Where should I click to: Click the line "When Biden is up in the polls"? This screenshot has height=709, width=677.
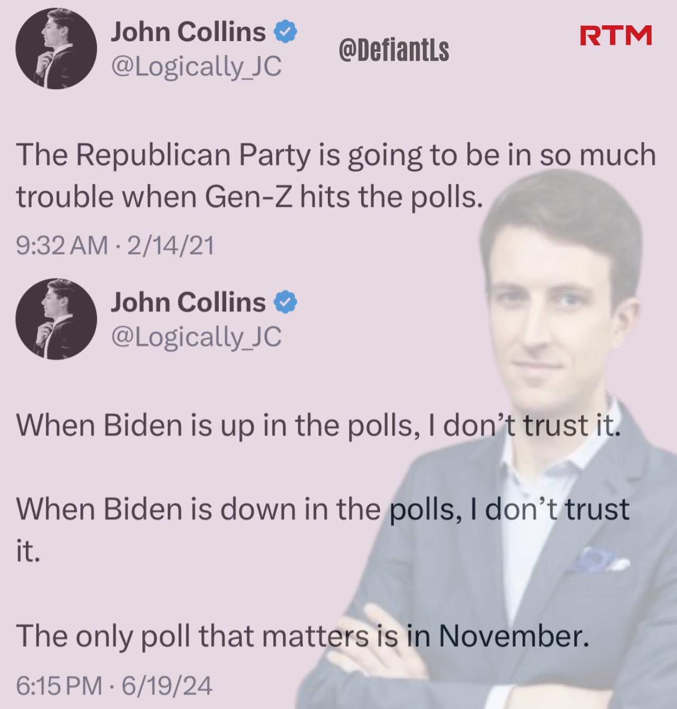(318, 425)
